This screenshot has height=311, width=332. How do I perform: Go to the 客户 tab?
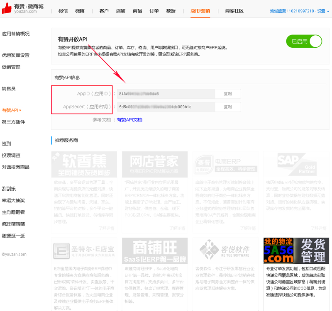(104, 11)
